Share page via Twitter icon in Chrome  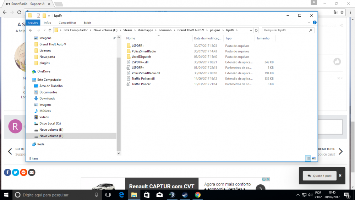15,172
